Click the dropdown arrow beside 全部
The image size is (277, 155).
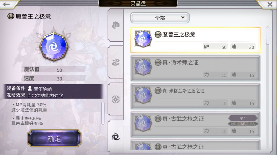pos(183,18)
